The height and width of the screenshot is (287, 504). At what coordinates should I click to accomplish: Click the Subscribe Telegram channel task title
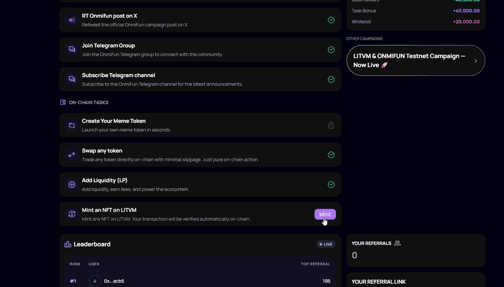[x=118, y=75]
